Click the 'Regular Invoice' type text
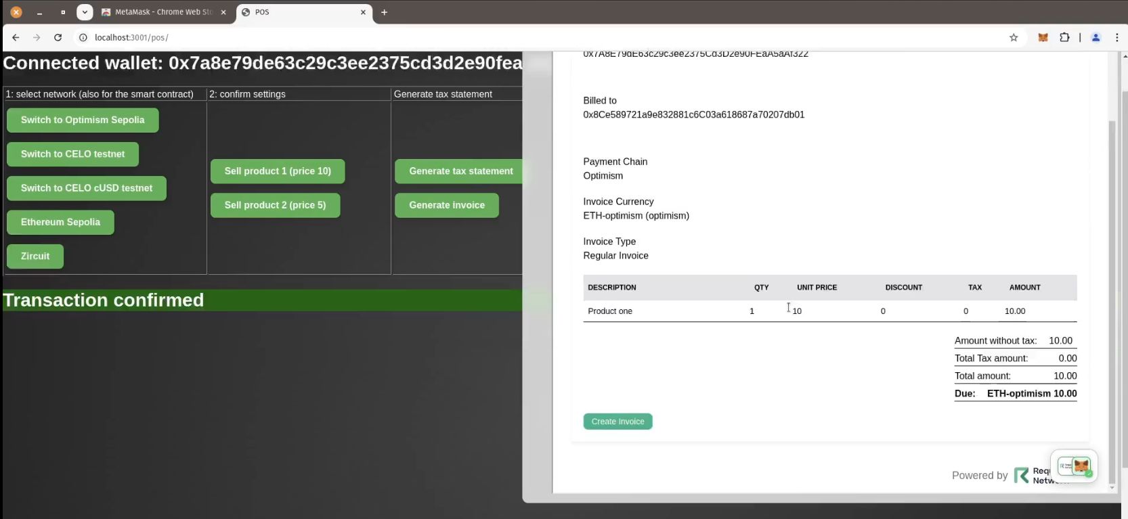Image resolution: width=1128 pixels, height=519 pixels. pyautogui.click(x=616, y=256)
